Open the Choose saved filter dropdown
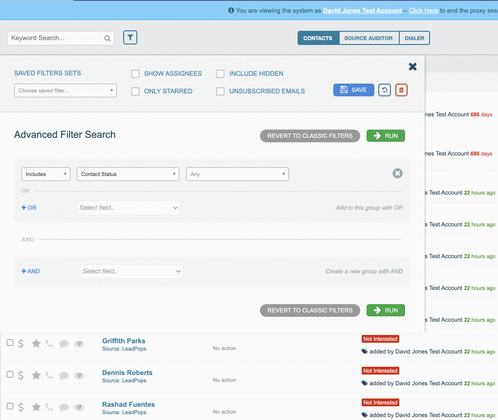498x420 pixels. pyautogui.click(x=65, y=90)
